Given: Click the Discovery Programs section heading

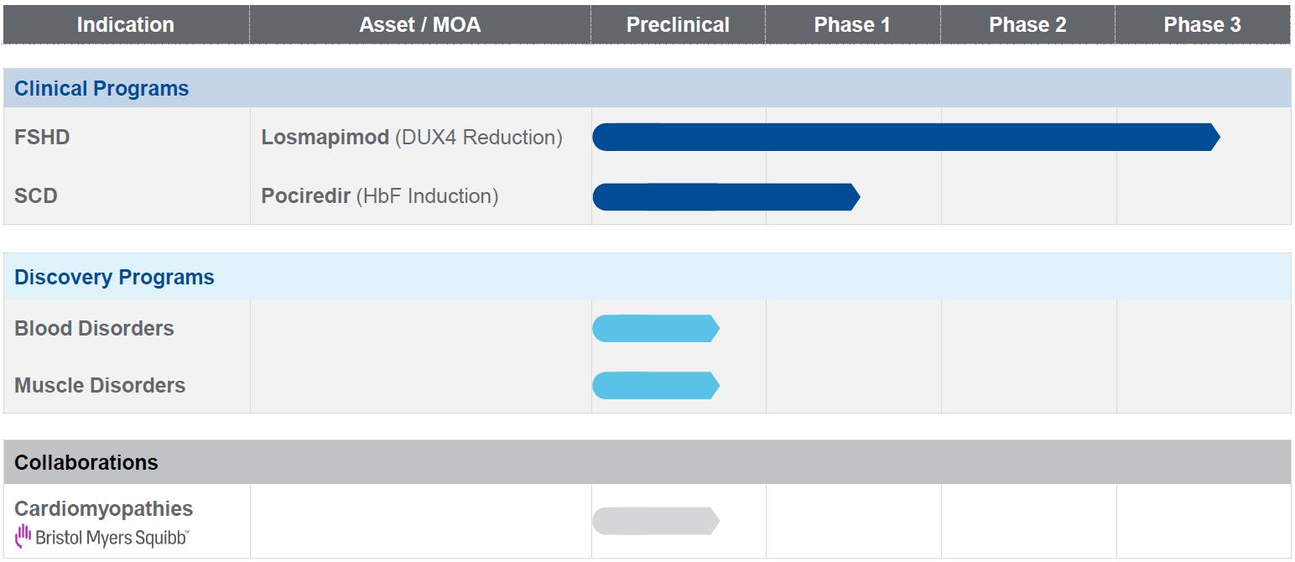Looking at the screenshot, I should click(x=114, y=278).
